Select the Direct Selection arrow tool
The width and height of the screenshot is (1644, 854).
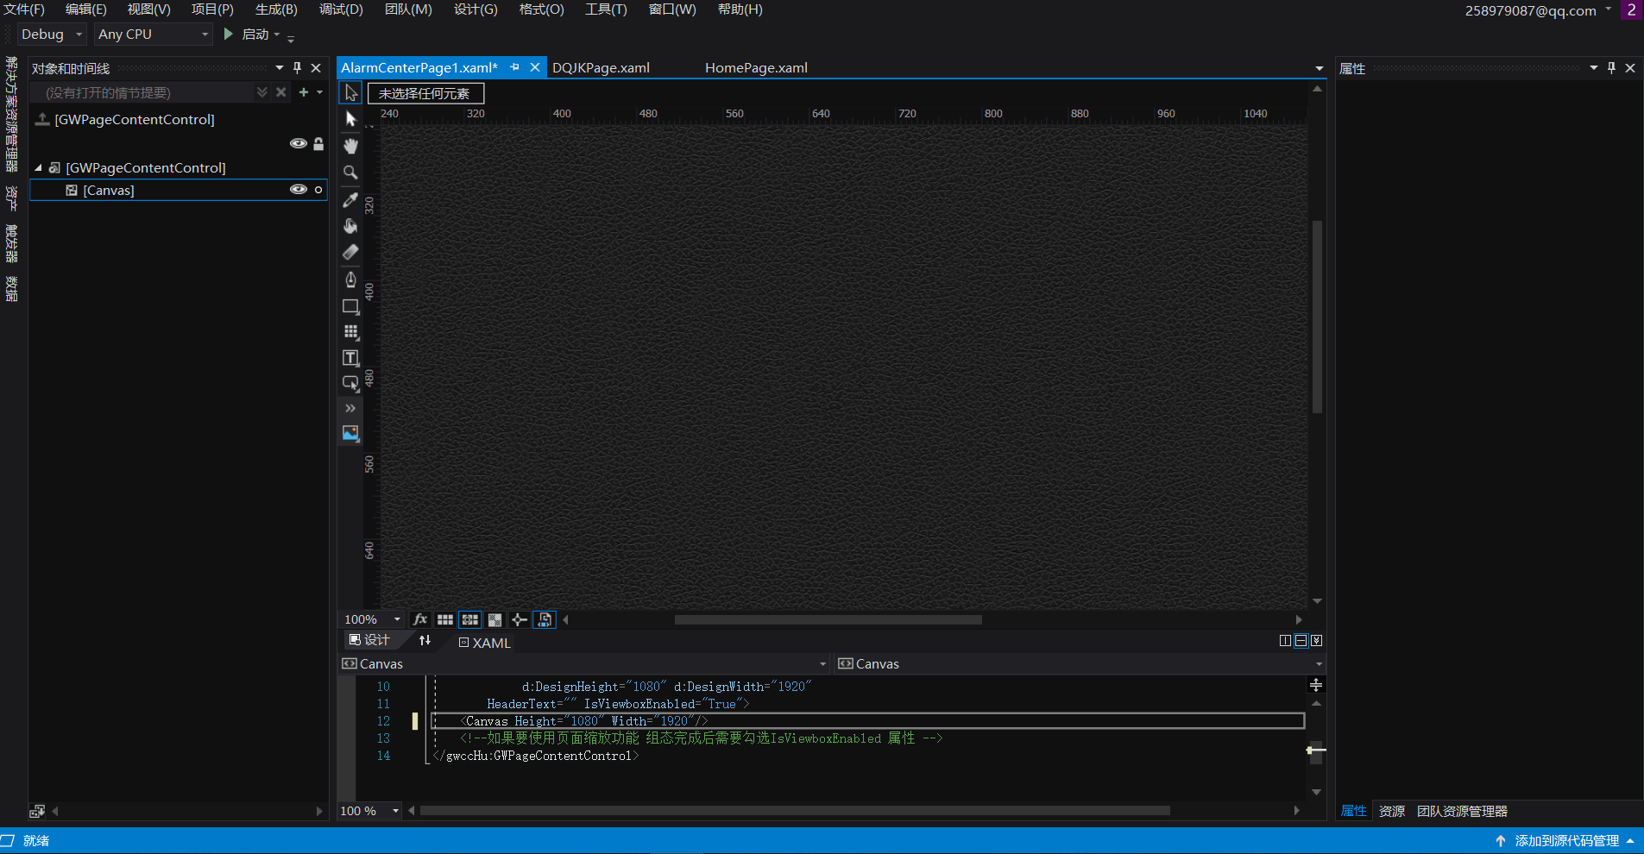(350, 119)
